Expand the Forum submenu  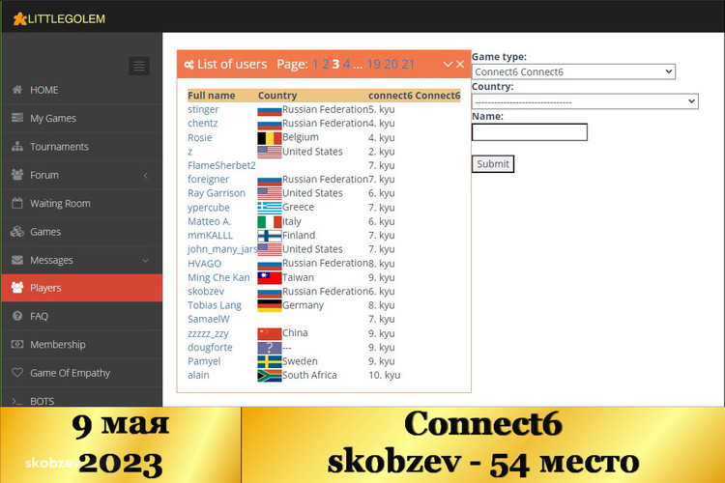(x=145, y=175)
